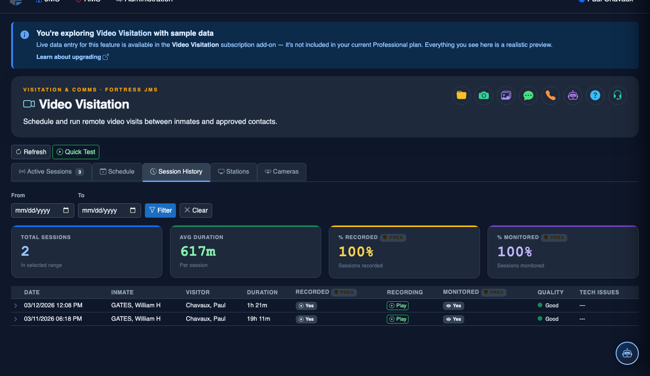650x376 pixels.
Task: Open help via the blue question mark icon
Action: [x=595, y=96]
